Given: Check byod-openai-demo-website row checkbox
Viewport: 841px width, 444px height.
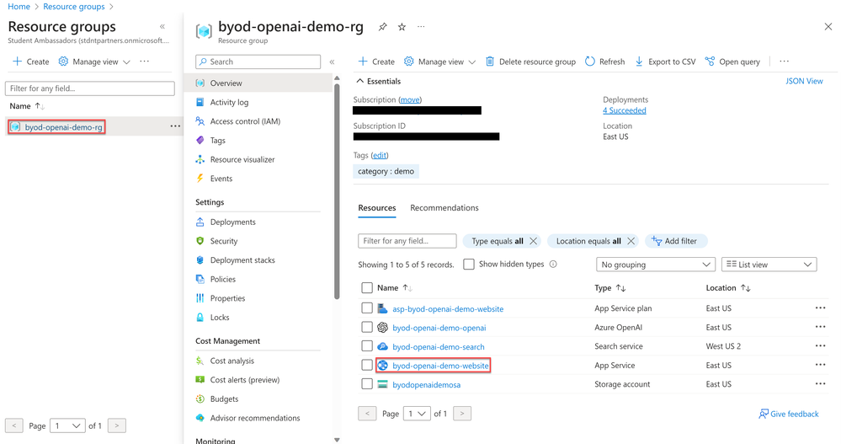Looking at the screenshot, I should 367,365.
